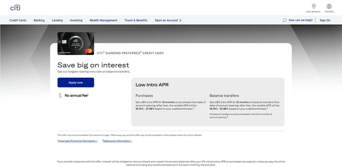Click the 'If you transfer a balance' notice text
The width and height of the screenshot is (342, 167).
coord(171,163)
